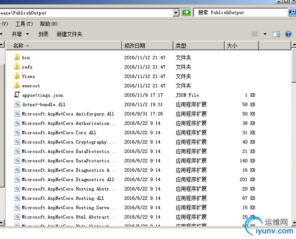Open the help question mark icon
The height and width of the screenshot is (239, 296).
pos(288,34)
